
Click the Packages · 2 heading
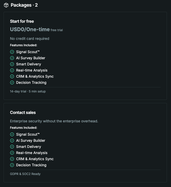(x=24, y=5)
